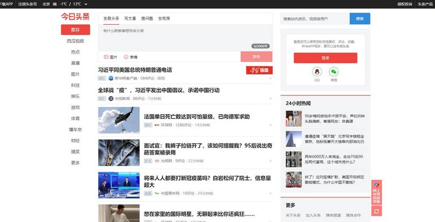The height and width of the screenshot is (222, 435).
Task: Click the 今日头条 logo
Action: (75, 17)
